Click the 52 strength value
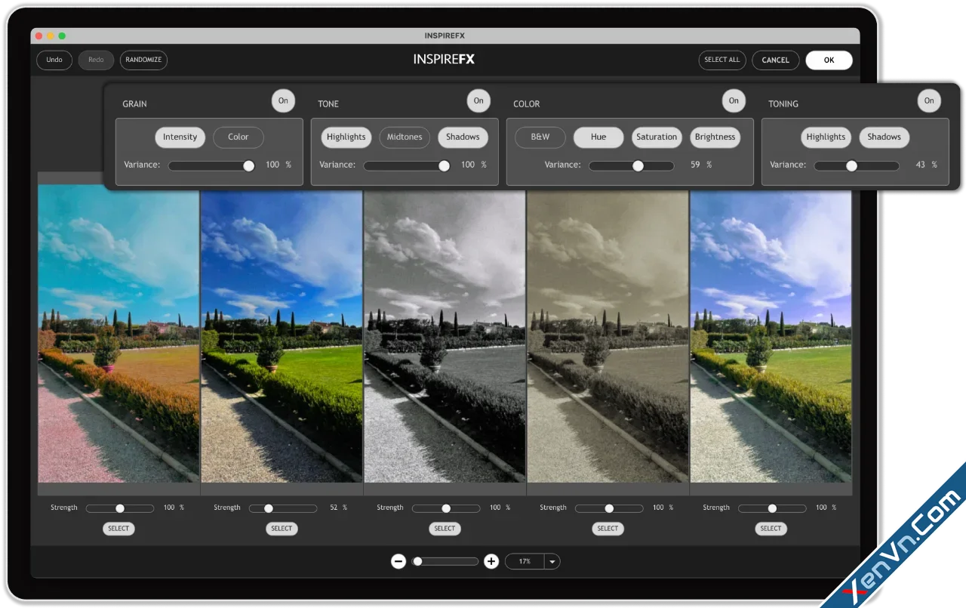The width and height of the screenshot is (966, 608). click(334, 508)
